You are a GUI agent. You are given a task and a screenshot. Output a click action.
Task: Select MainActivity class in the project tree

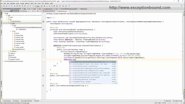point(23,29)
